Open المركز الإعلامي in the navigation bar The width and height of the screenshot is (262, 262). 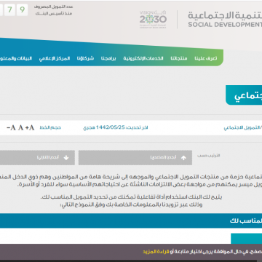[x=55, y=58]
